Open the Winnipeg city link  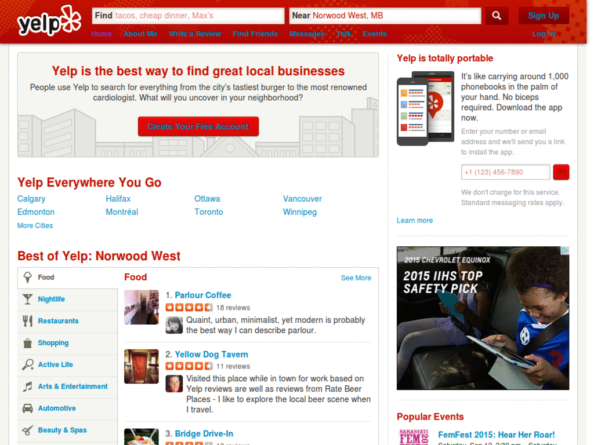pyautogui.click(x=300, y=212)
